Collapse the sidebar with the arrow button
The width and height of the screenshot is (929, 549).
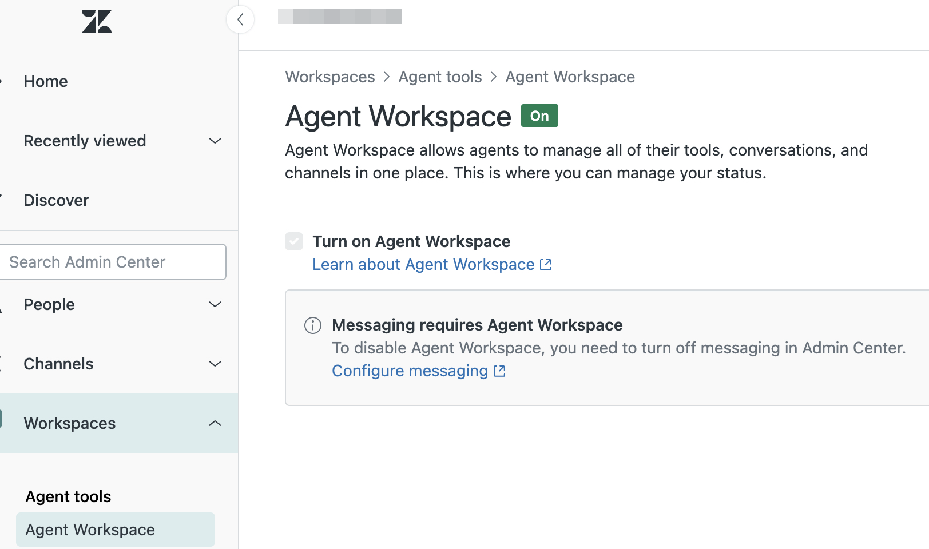[x=240, y=19]
